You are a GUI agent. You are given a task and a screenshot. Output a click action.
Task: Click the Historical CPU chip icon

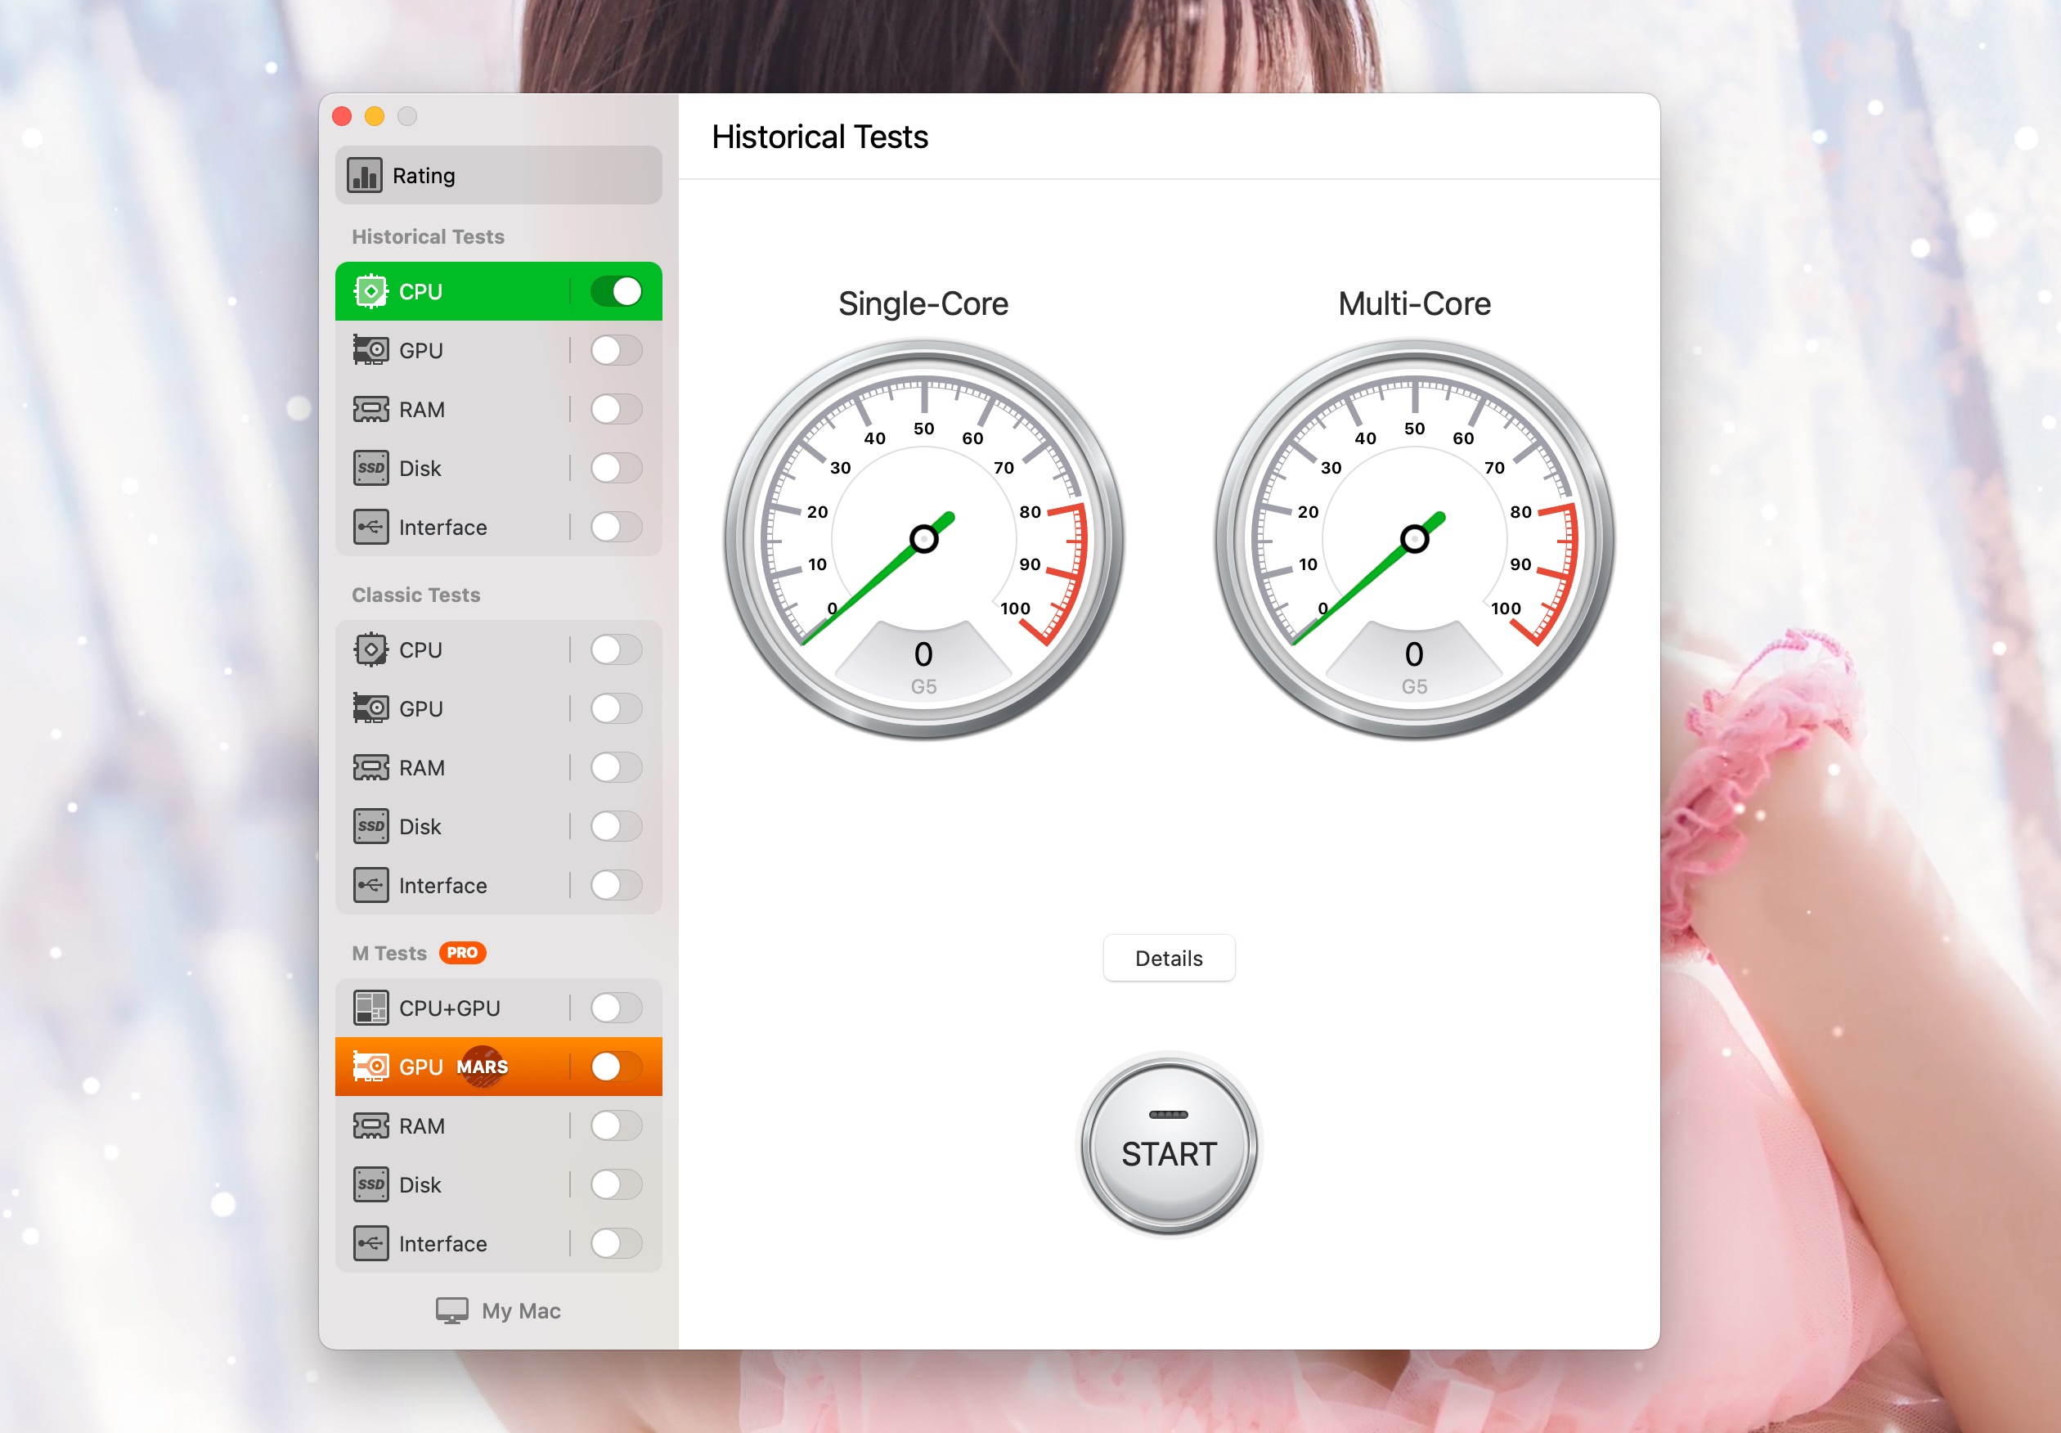(x=370, y=292)
